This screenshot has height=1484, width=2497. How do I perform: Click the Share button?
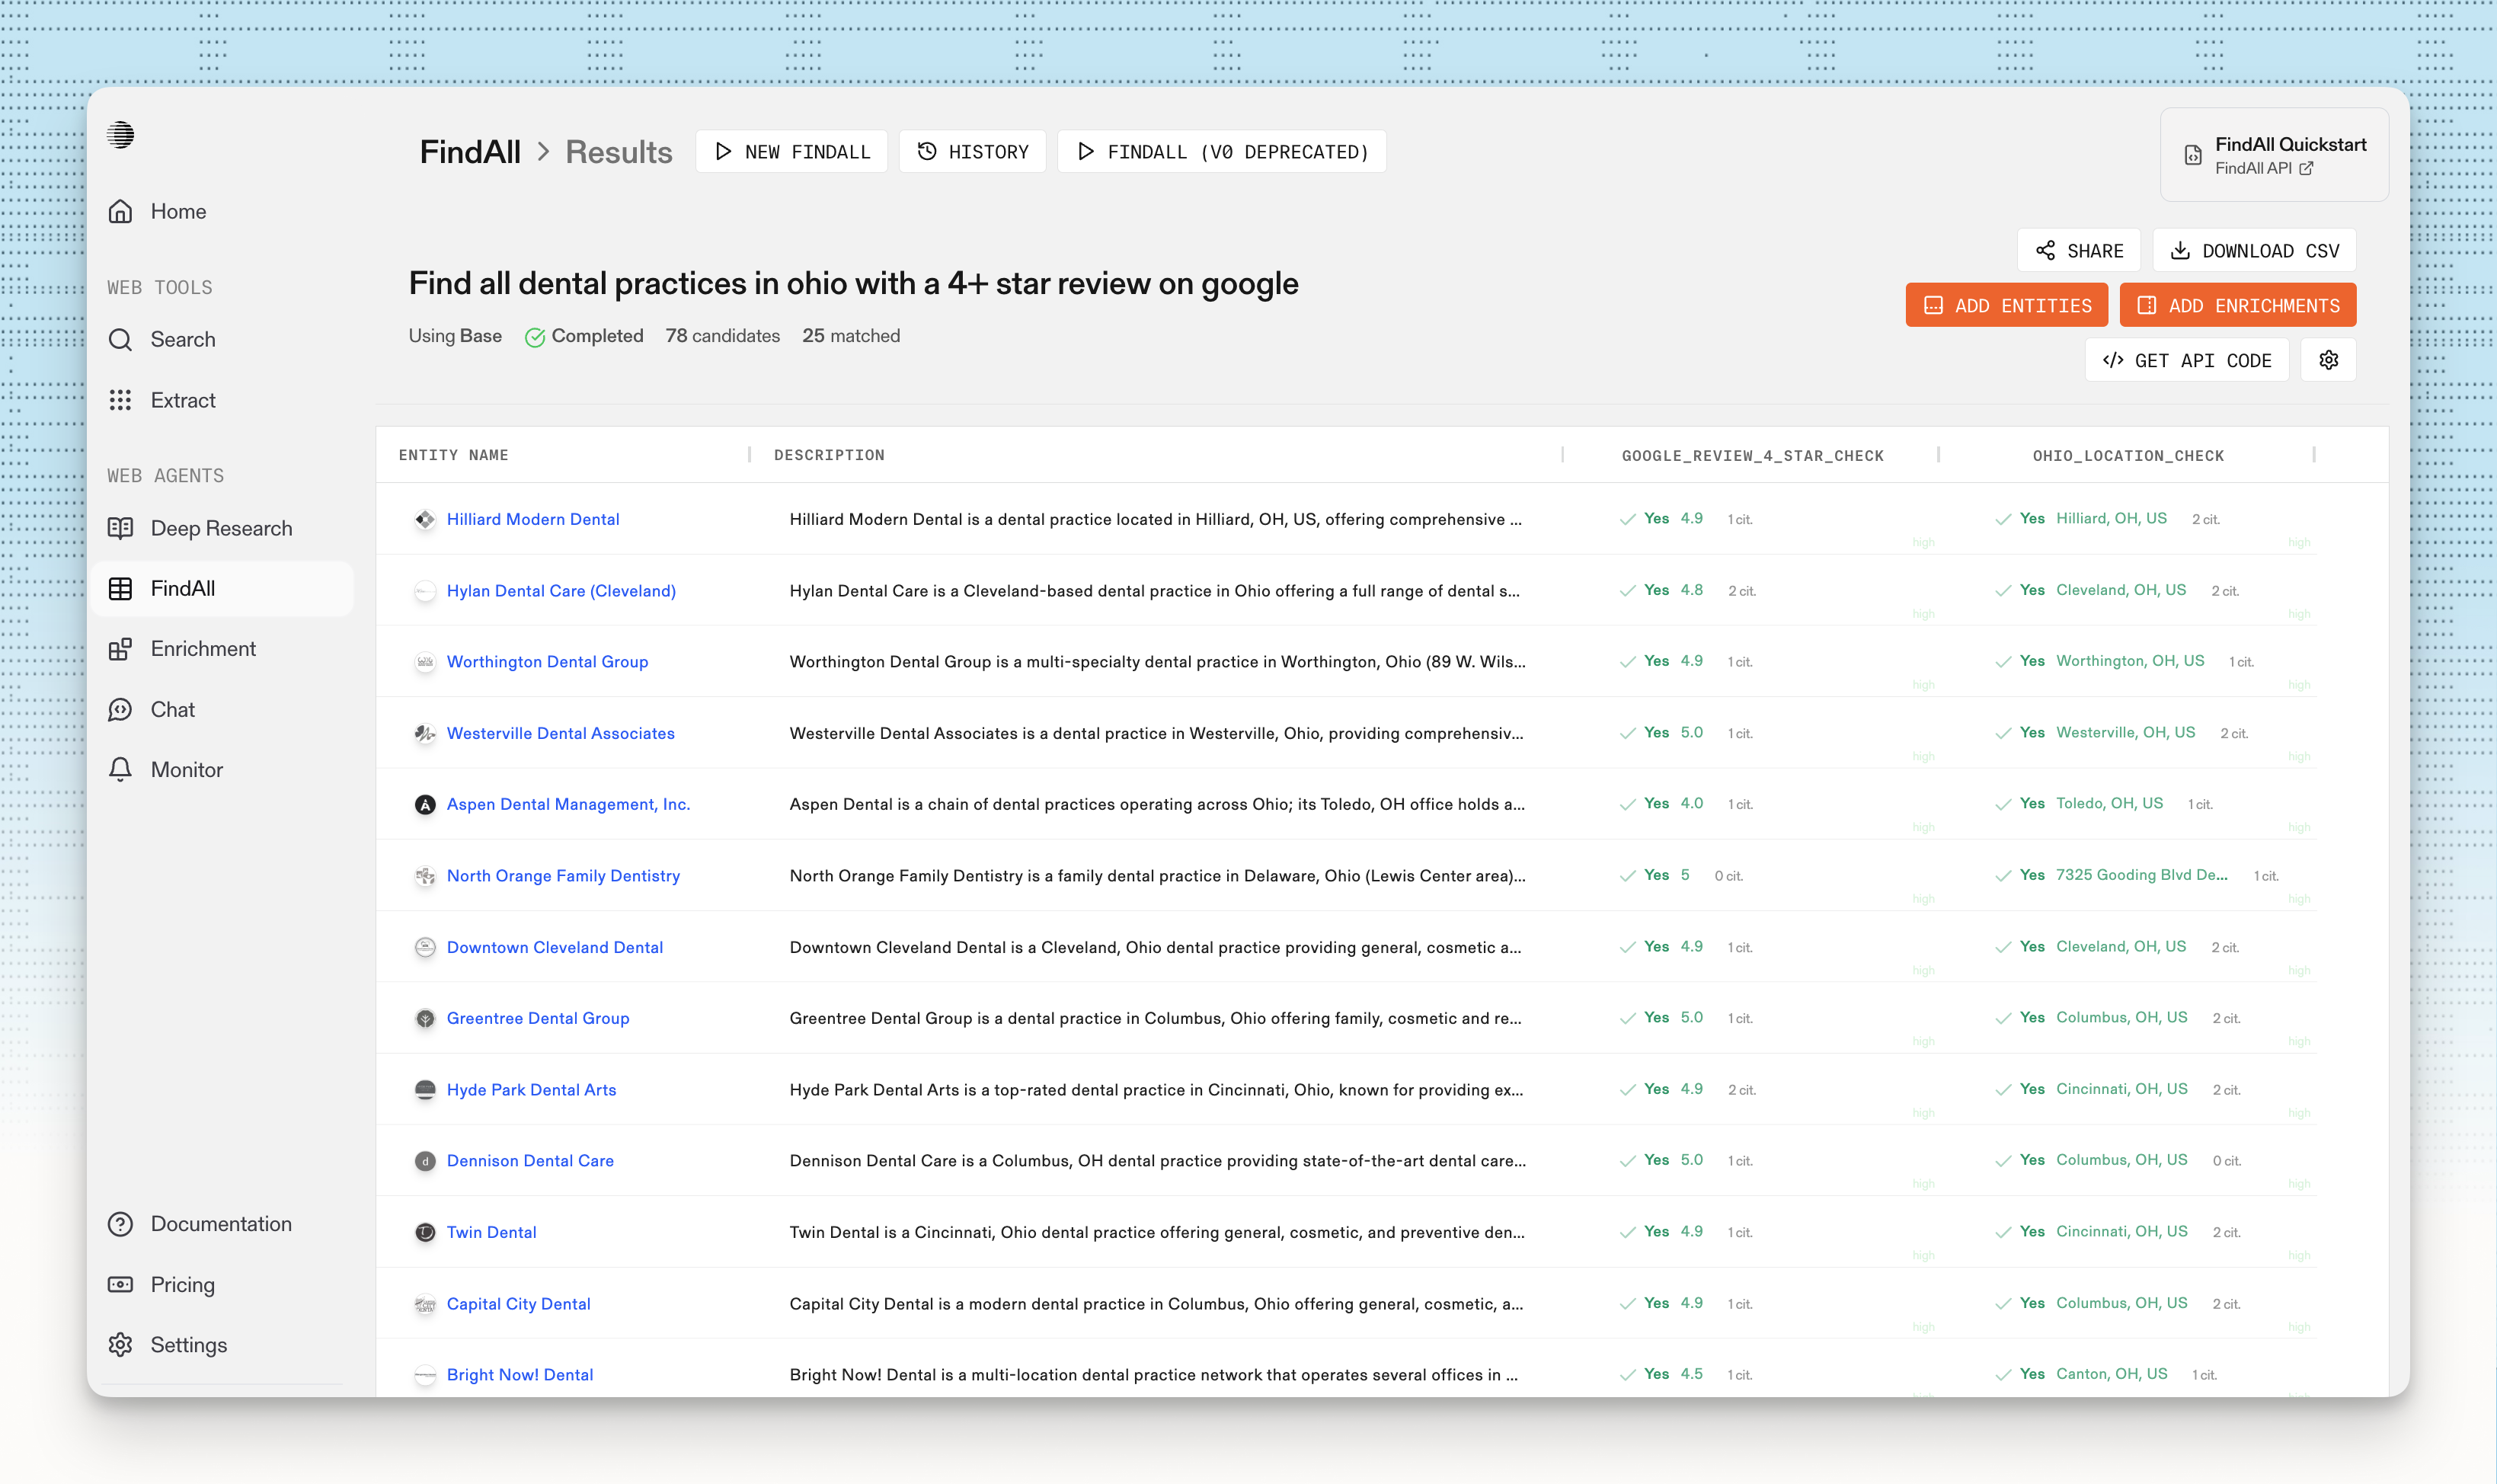2078,251
